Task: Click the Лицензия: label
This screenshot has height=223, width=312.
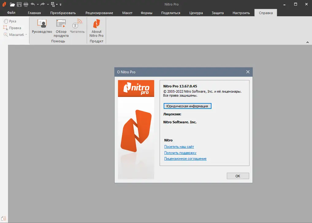Action: pyautogui.click(x=172, y=114)
